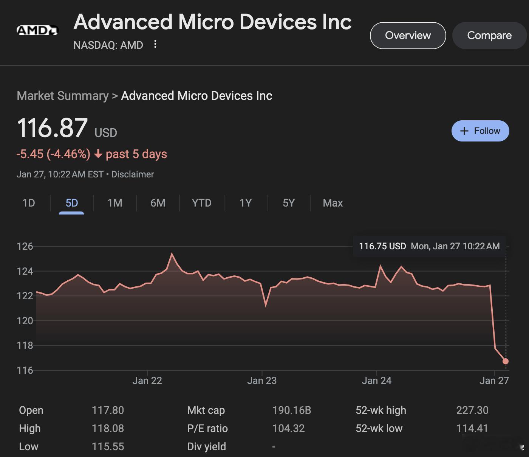Switch to the 1D chart range
Screen dimensions: 529x457
29,203
